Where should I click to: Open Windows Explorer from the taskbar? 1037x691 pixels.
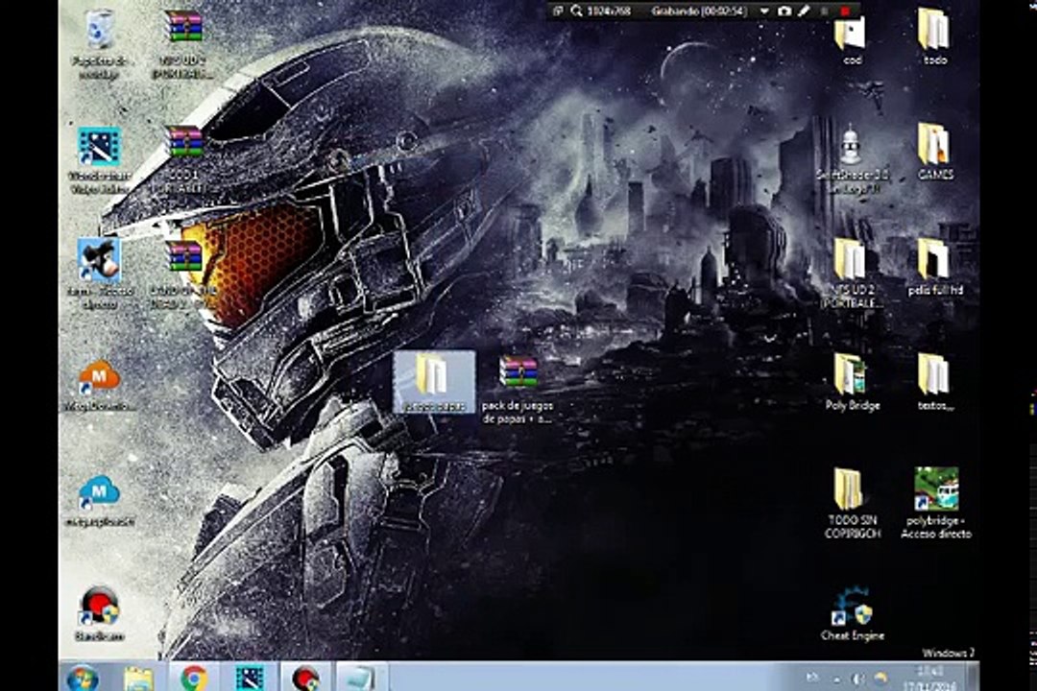pos(138,678)
